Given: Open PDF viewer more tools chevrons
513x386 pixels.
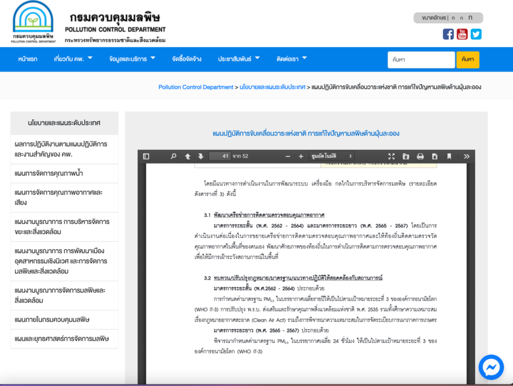Looking at the screenshot, I should click(467, 156).
